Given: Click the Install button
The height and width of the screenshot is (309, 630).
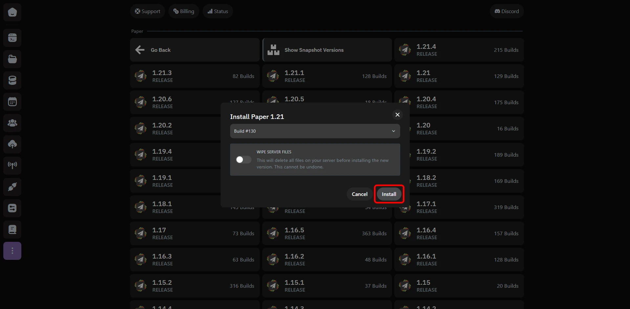Looking at the screenshot, I should click(x=389, y=194).
